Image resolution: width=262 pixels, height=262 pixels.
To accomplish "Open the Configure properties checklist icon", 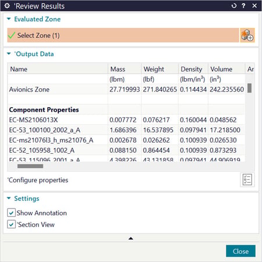I will coord(247,179).
